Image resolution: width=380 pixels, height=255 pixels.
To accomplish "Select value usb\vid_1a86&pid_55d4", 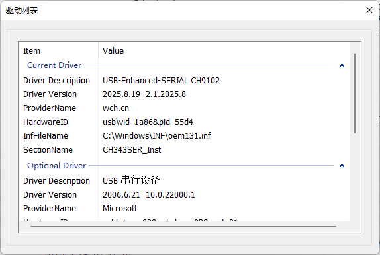I will 148,122.
